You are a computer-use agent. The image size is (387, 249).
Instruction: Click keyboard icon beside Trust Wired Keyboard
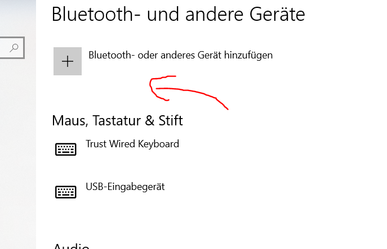tap(65, 149)
